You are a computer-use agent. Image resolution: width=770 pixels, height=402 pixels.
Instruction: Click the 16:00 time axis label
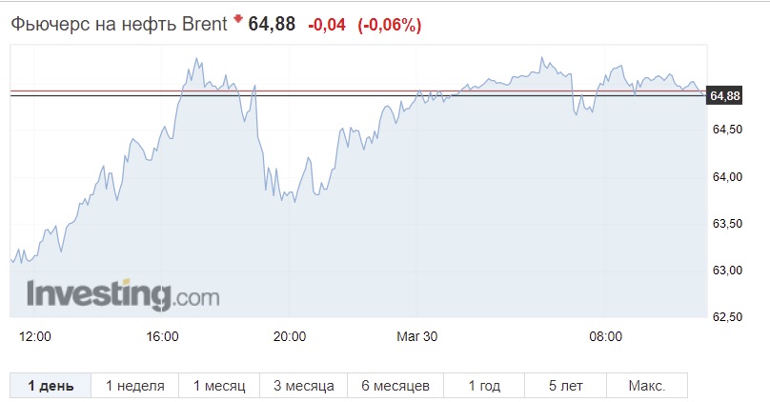(163, 336)
